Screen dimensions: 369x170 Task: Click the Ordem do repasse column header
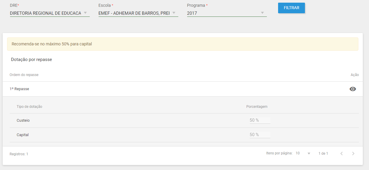(x=24, y=75)
